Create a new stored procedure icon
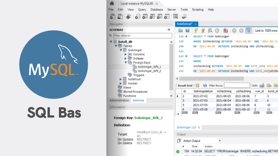Screen dimensions: 278x156 159,17
